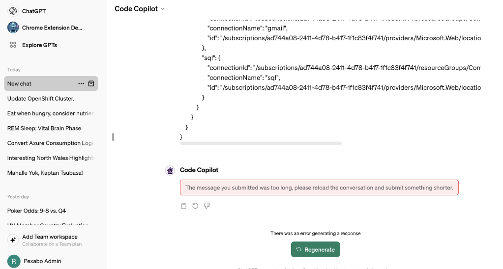Viewport: 503px width, 269px height.
Task: Open Interesting North Wales Highlights chat
Action: click(x=51, y=158)
